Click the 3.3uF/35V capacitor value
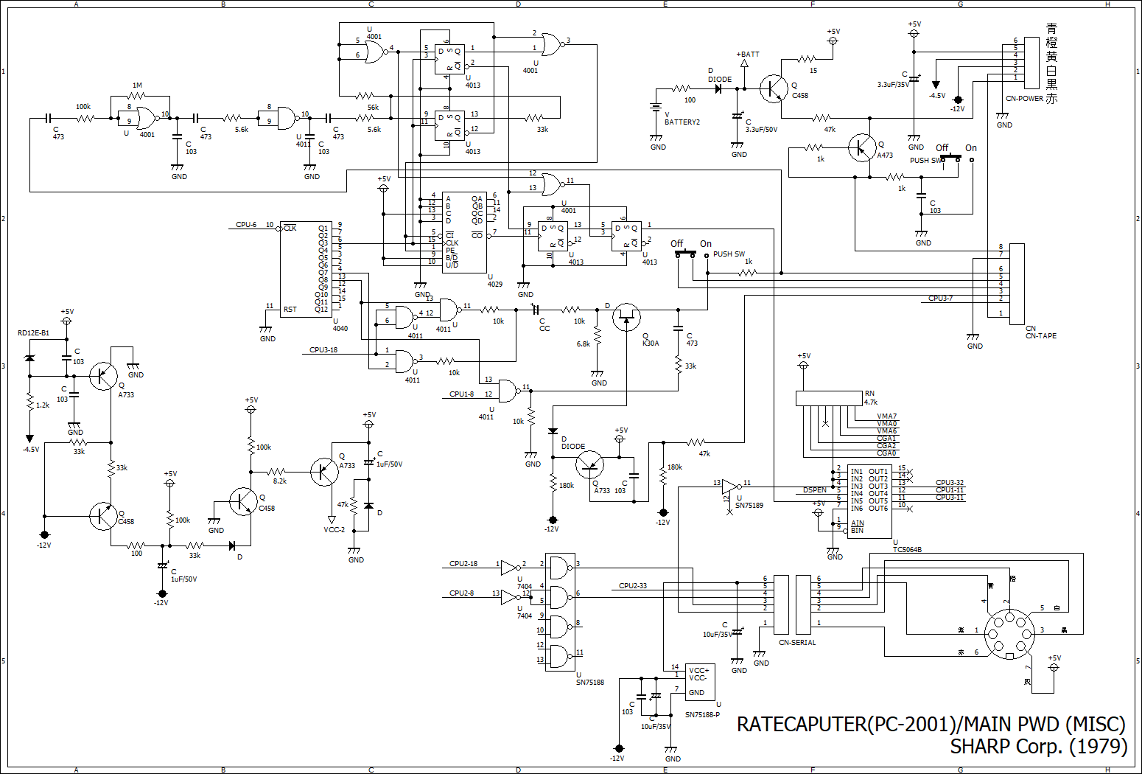1142x774 pixels. tap(893, 85)
